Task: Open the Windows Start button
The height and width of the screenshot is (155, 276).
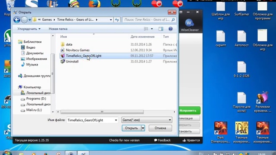Action: 7,152
